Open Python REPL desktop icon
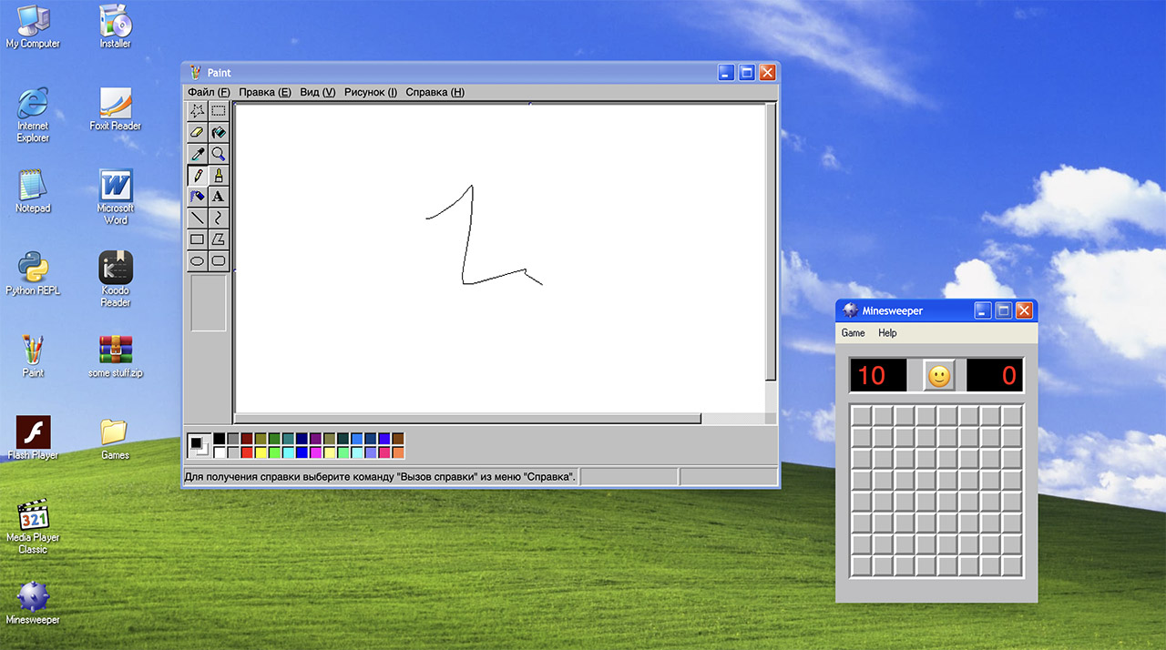Image resolution: width=1166 pixels, height=650 pixels. pos(33,273)
